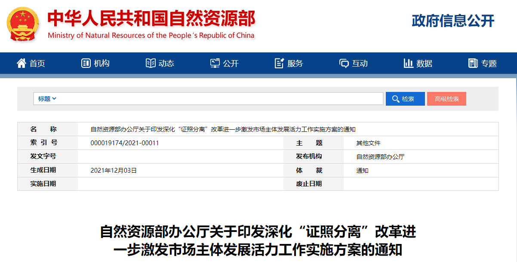Click the 发文字号 field label
Viewport: 517px width, 262px height.
point(43,156)
